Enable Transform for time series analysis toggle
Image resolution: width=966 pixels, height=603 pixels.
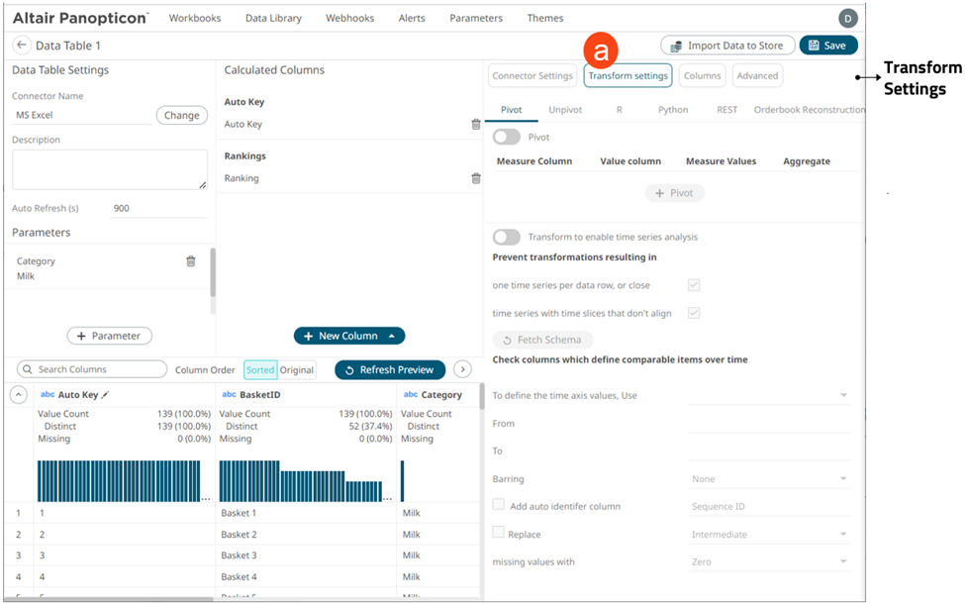tap(507, 238)
